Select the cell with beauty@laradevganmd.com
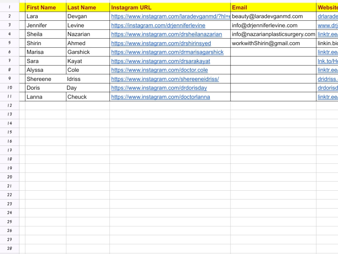 point(273,16)
